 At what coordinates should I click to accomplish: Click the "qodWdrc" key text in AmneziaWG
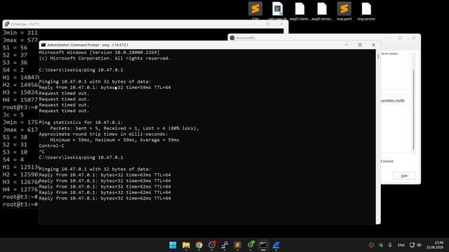click(x=393, y=101)
